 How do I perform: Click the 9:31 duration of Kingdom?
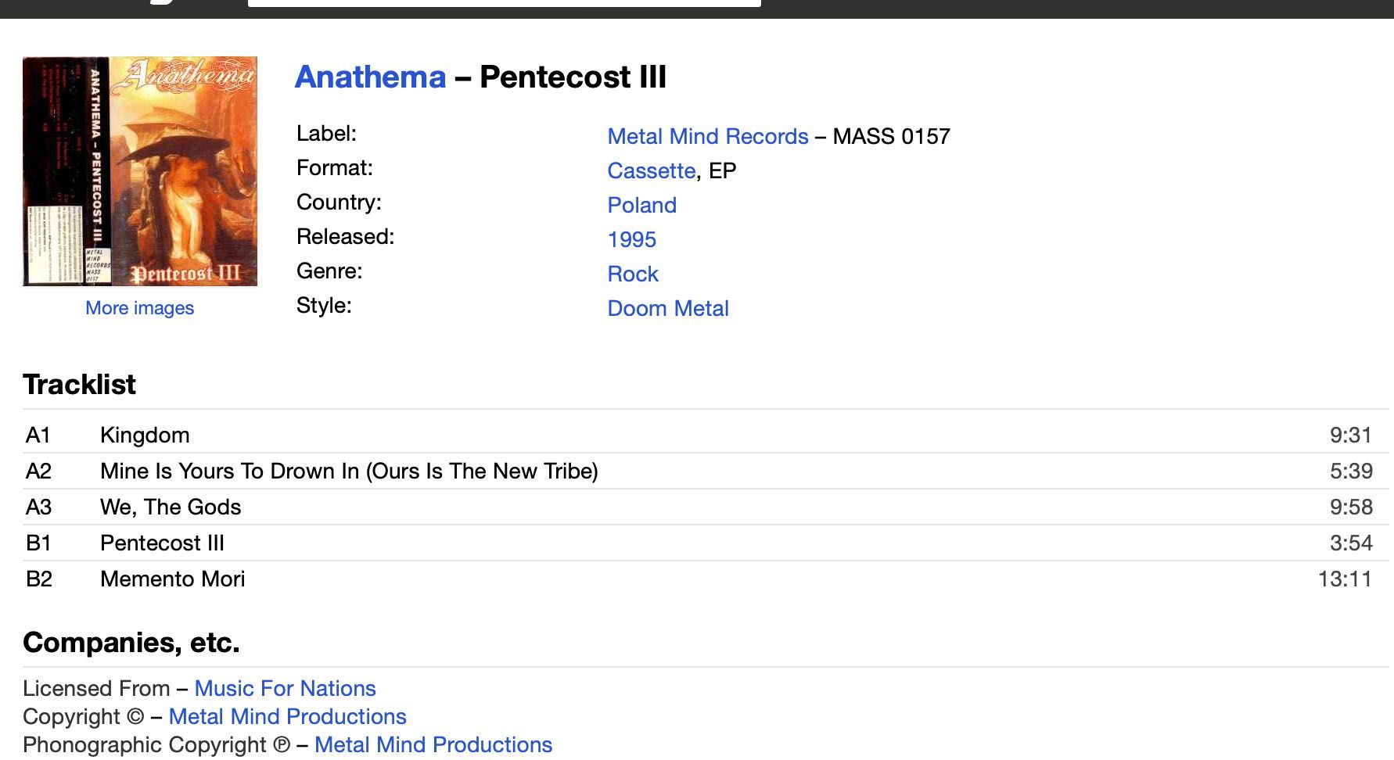click(x=1351, y=435)
